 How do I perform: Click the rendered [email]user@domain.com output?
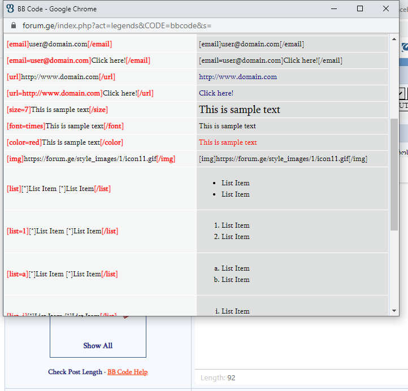click(x=251, y=44)
